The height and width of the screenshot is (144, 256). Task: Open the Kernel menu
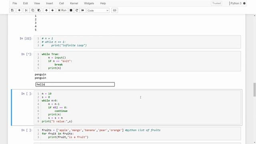(74, 3)
